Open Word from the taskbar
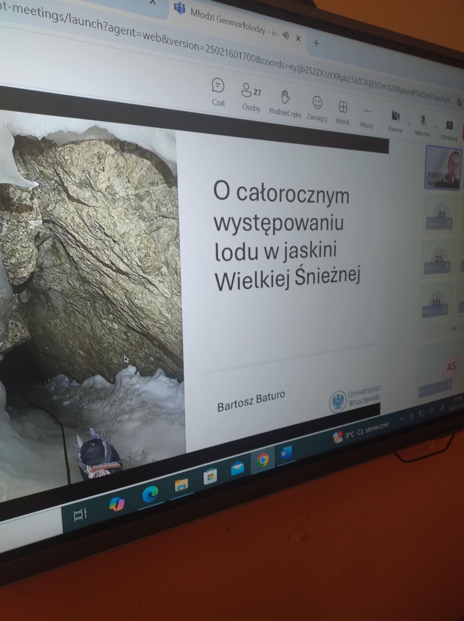The image size is (464, 621). point(285,454)
